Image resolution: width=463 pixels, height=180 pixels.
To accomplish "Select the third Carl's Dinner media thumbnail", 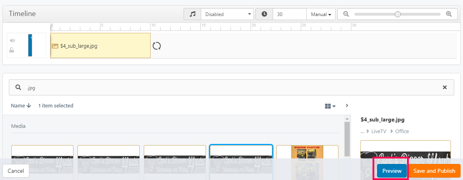I will [175, 162].
